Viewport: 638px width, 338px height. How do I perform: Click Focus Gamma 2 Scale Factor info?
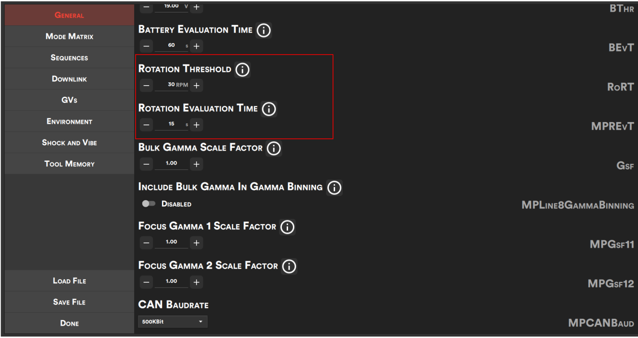[289, 266]
